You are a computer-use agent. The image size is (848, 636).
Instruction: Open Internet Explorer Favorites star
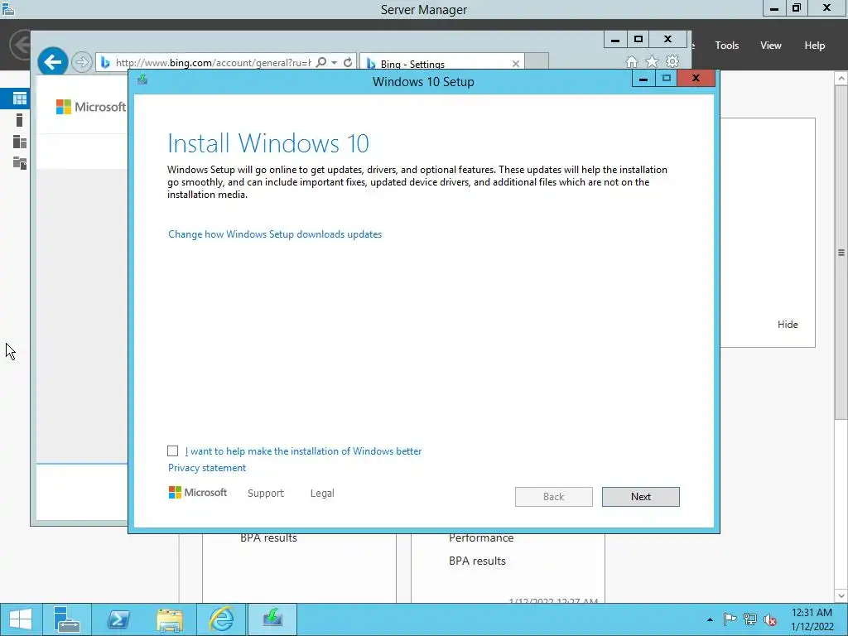click(x=652, y=61)
